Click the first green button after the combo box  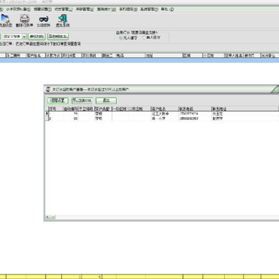point(37,36)
